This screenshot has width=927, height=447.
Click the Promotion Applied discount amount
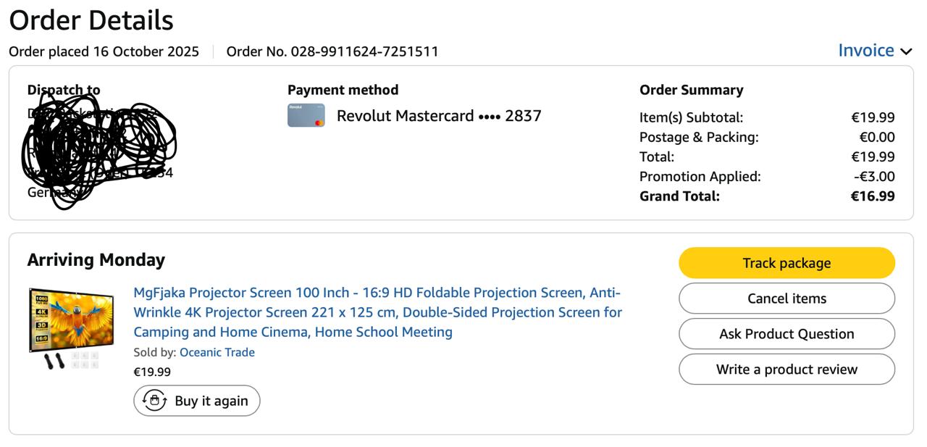874,177
